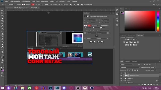
Task: Click the trash icon to delete layer
Action: [x=157, y=85]
